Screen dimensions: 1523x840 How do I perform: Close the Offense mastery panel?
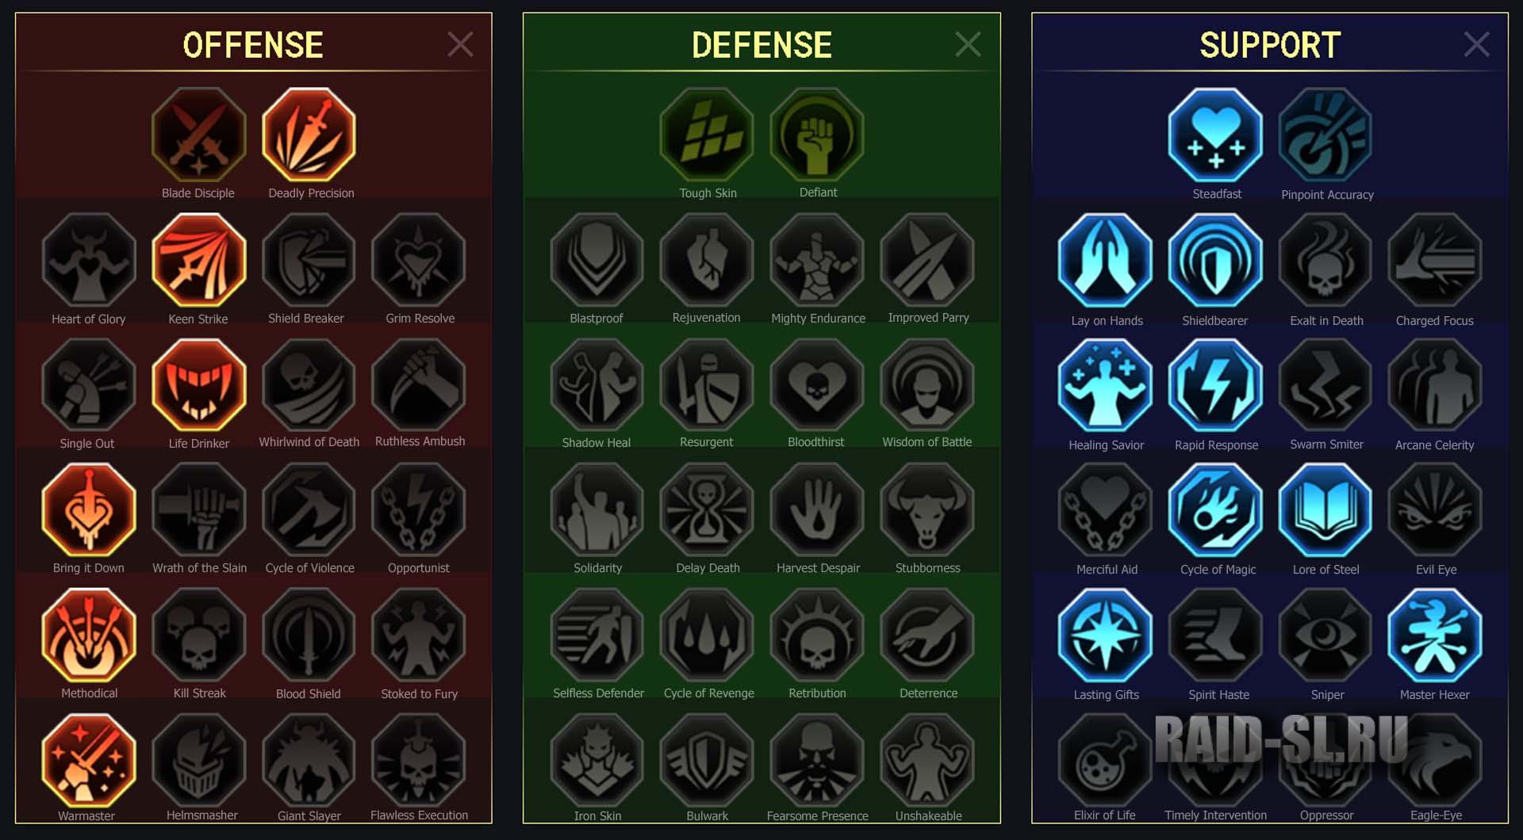point(460,44)
